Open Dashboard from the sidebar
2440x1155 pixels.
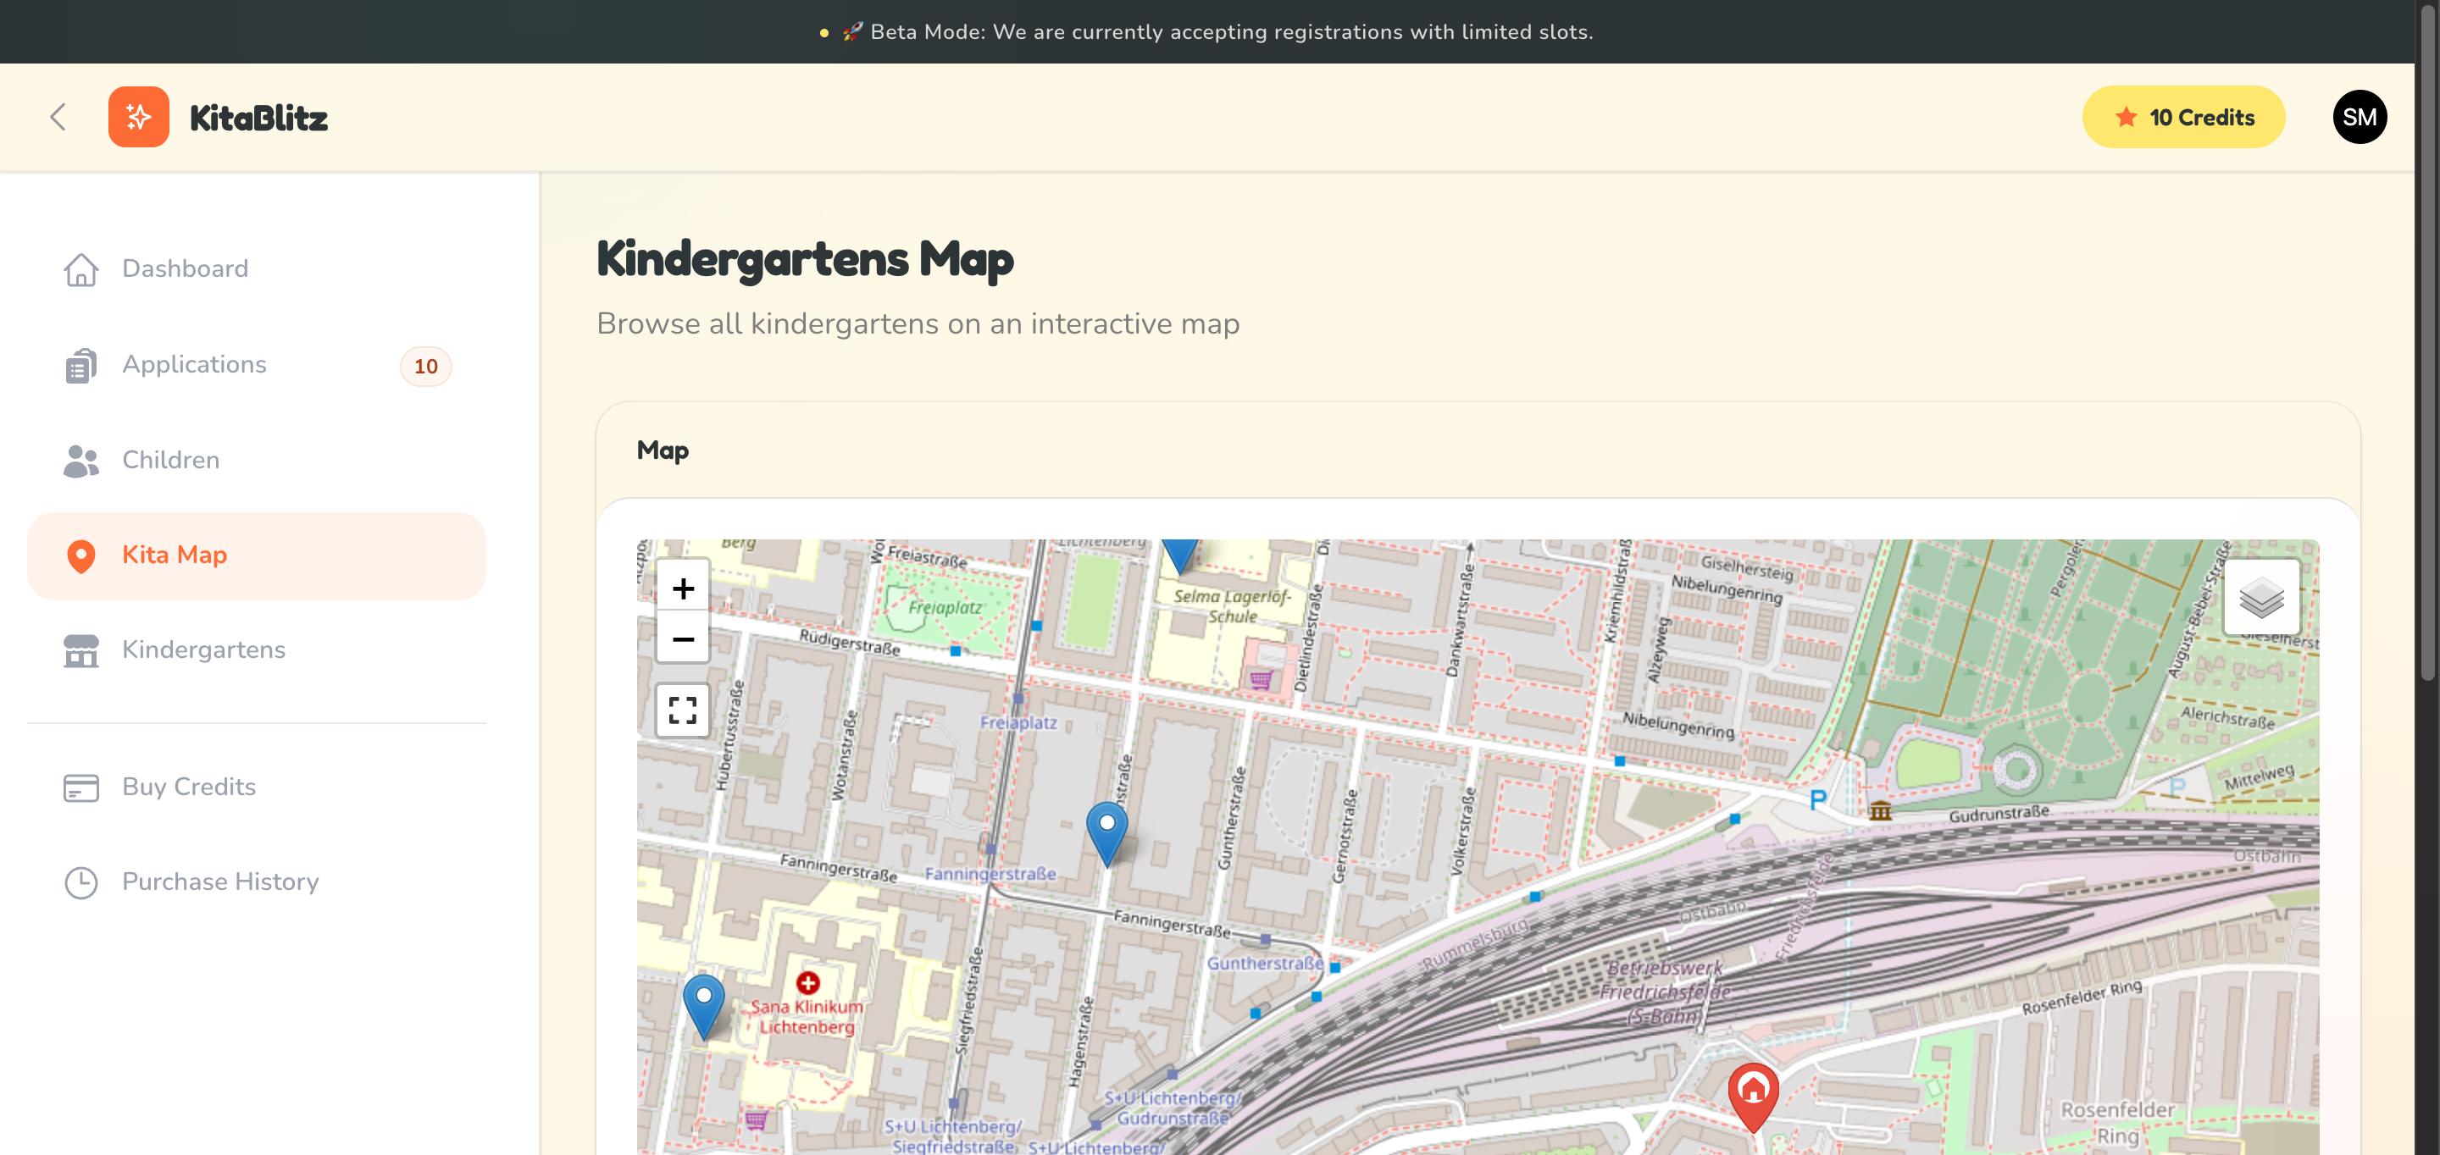(x=185, y=269)
